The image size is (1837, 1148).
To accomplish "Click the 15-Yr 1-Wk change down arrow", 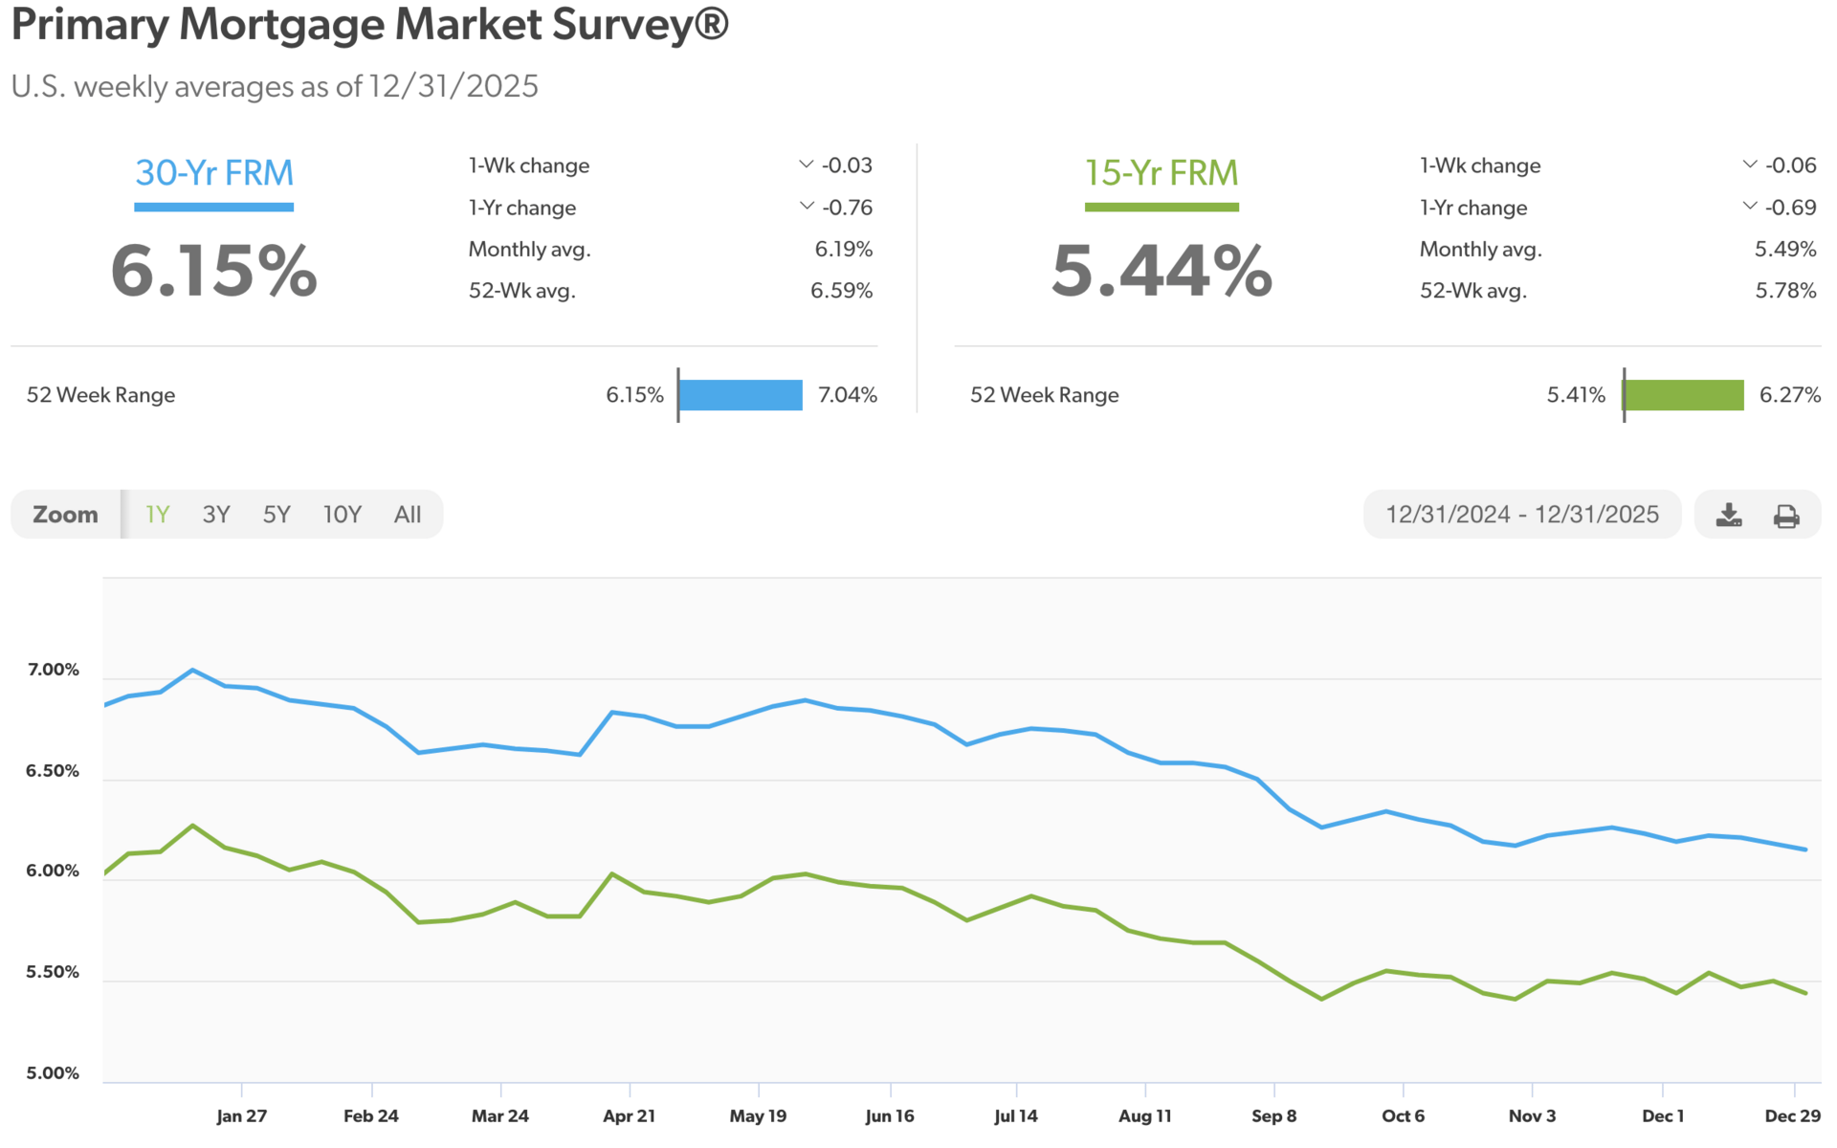I will click(1749, 165).
